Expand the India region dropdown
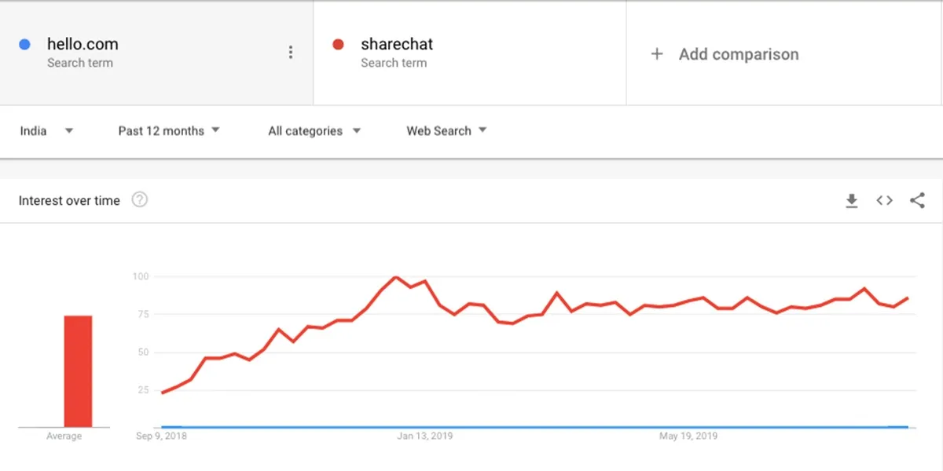 click(x=47, y=131)
